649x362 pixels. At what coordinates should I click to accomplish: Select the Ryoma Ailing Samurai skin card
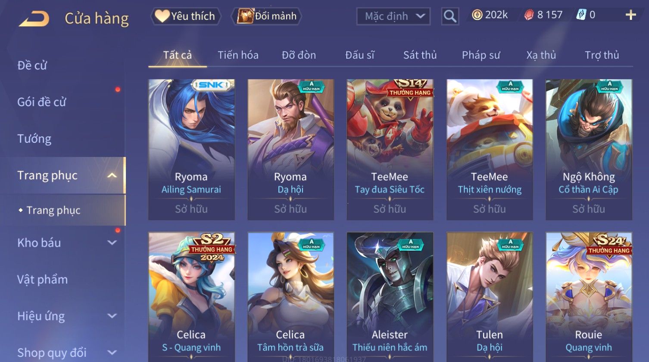coord(191,150)
